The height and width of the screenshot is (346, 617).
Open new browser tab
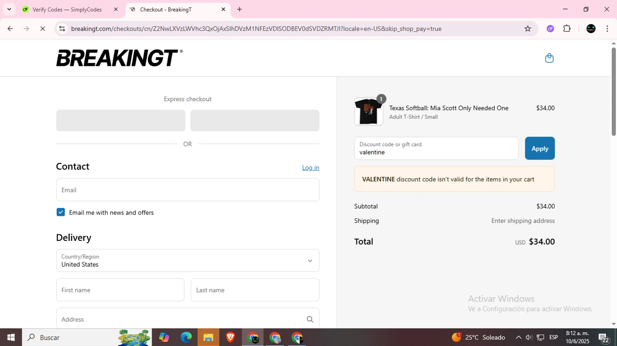tap(239, 9)
